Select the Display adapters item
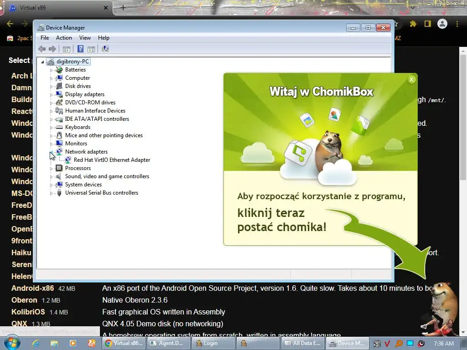 [x=85, y=94]
